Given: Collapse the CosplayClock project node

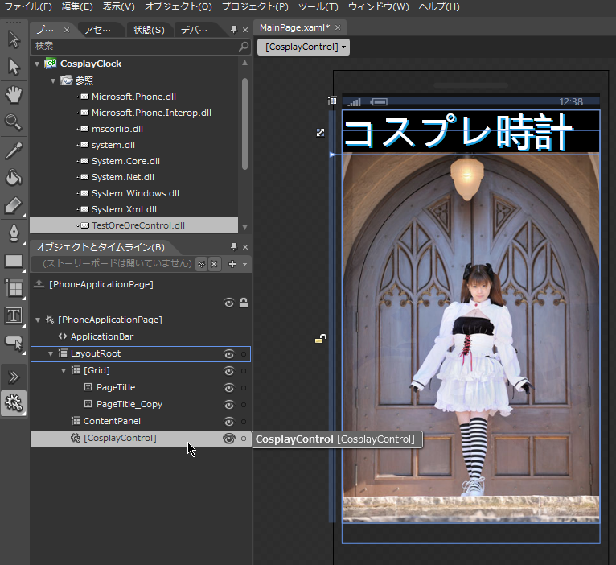Looking at the screenshot, I should click(37, 64).
